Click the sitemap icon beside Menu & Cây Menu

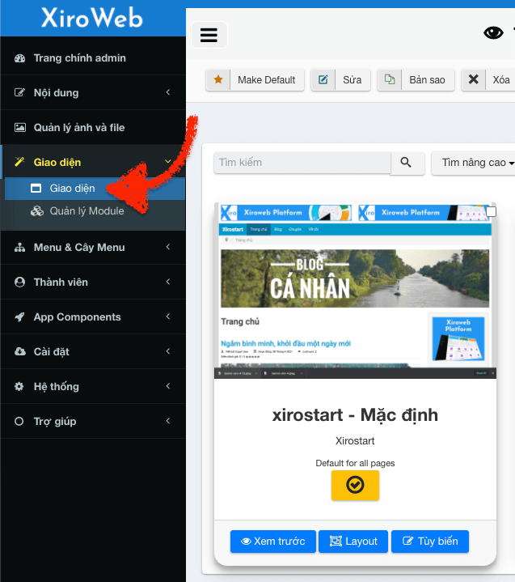coord(19,248)
